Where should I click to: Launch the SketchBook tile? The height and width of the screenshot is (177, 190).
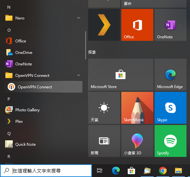[x=137, y=108]
